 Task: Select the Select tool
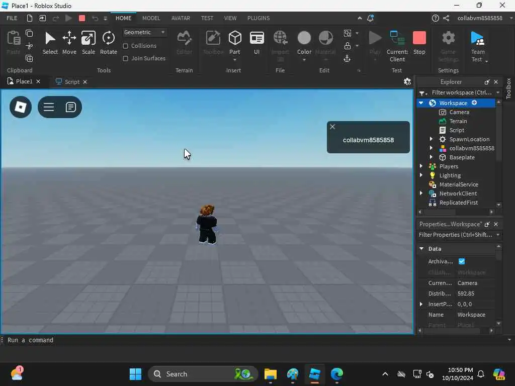click(50, 43)
